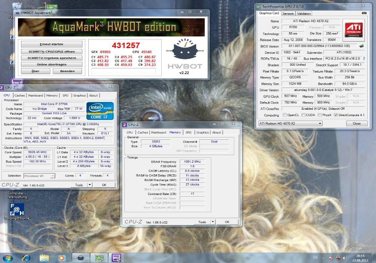Open the Graphics tab in CPU-Z Memory window

(203, 133)
